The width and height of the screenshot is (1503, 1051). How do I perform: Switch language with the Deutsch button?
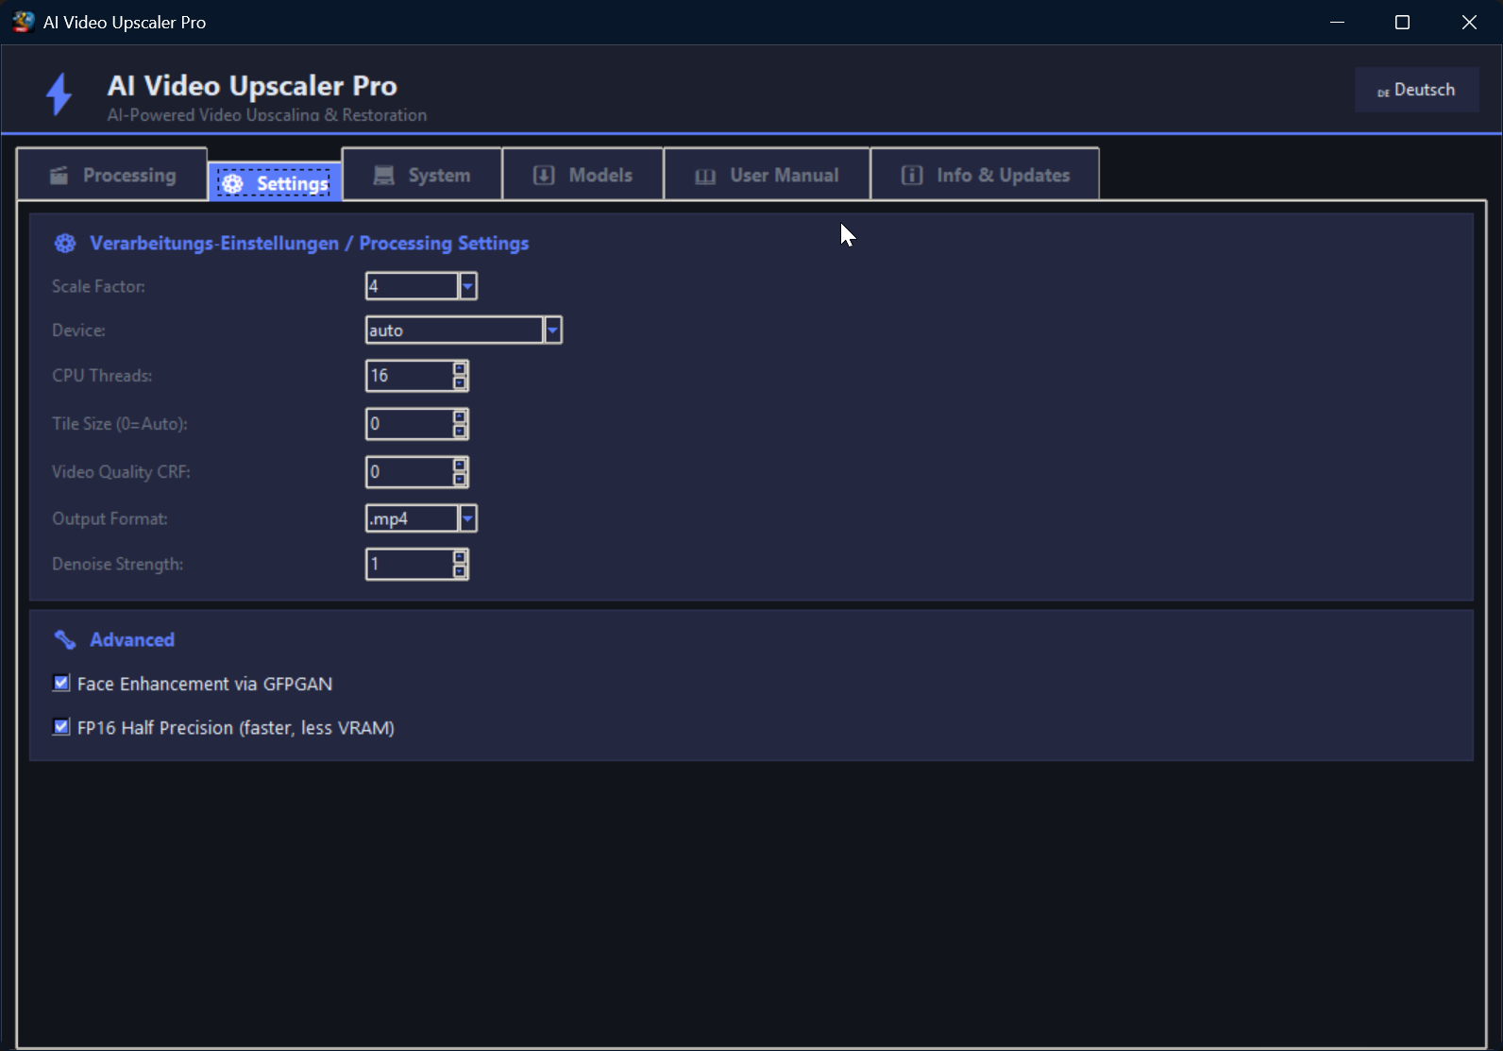1416,90
